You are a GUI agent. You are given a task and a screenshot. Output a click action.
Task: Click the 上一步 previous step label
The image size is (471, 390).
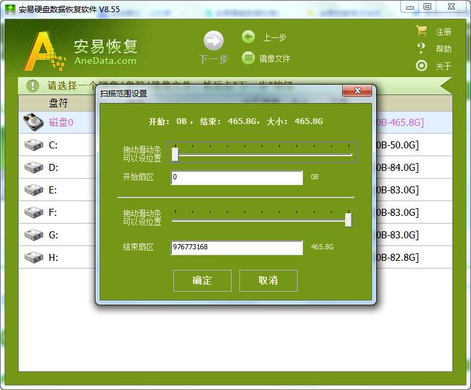275,38
